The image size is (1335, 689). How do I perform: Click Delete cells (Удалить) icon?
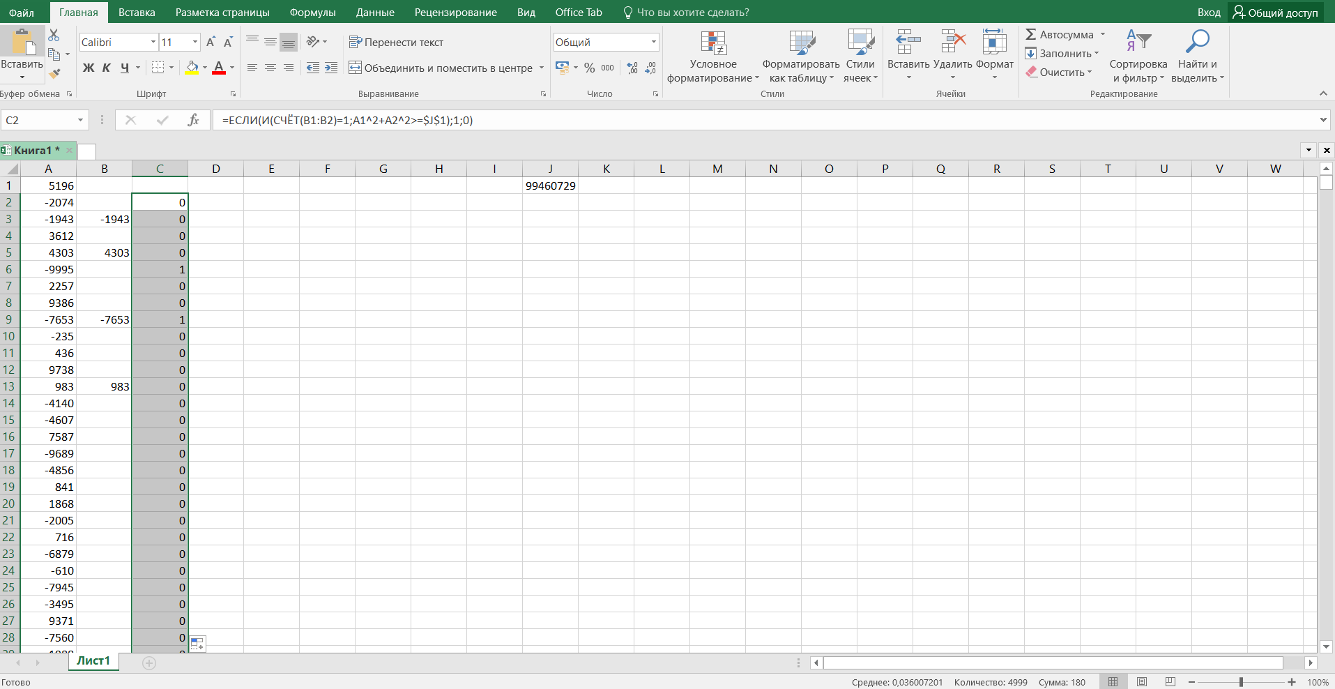[x=952, y=54]
